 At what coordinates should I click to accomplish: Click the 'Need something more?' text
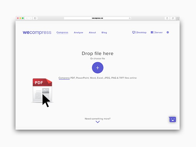coord(98,119)
